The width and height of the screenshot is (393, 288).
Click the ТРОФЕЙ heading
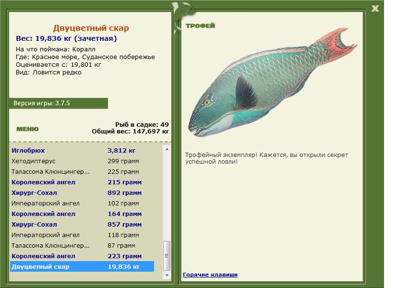click(200, 26)
